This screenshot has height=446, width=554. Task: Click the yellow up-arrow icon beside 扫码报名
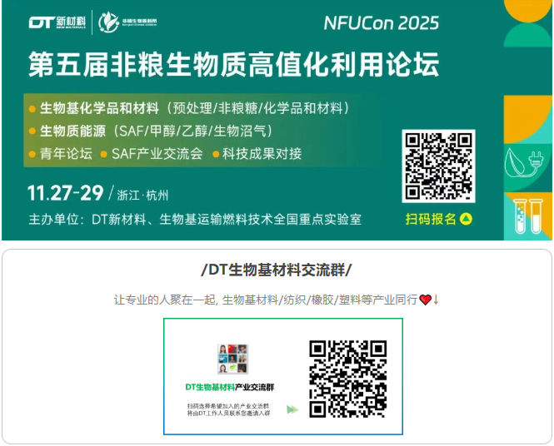tap(466, 219)
